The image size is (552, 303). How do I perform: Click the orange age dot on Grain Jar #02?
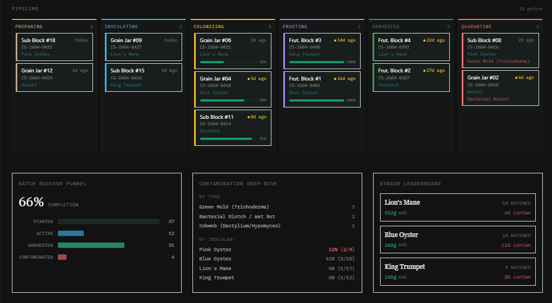(x=516, y=78)
